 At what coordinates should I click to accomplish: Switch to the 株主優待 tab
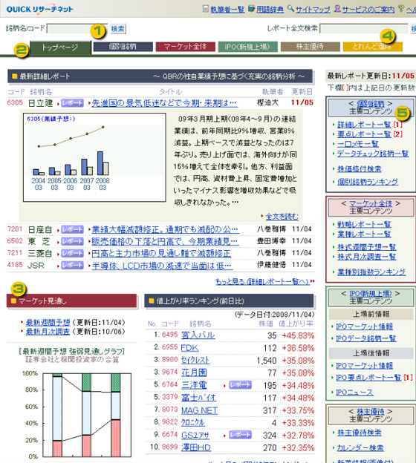[311, 47]
